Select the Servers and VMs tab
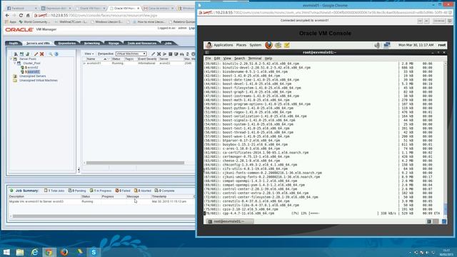This screenshot has width=457, height=257. (38, 43)
